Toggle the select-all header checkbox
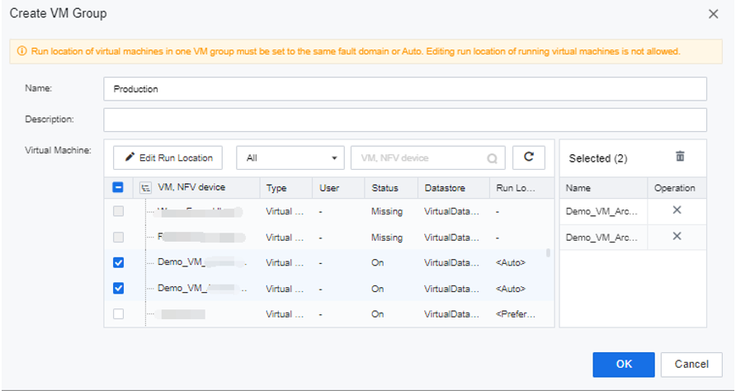The width and height of the screenshot is (736, 391). tap(118, 187)
